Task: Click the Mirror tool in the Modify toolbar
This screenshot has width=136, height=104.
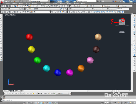Action: tap(134, 20)
